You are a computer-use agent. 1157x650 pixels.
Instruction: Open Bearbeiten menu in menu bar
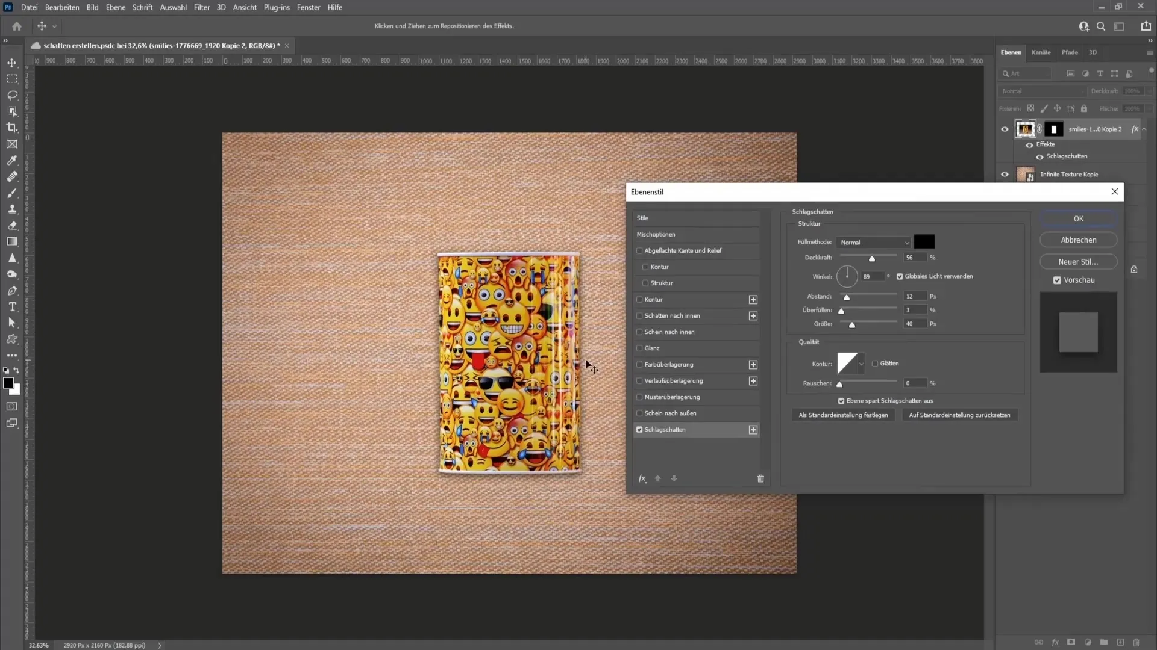[61, 7]
